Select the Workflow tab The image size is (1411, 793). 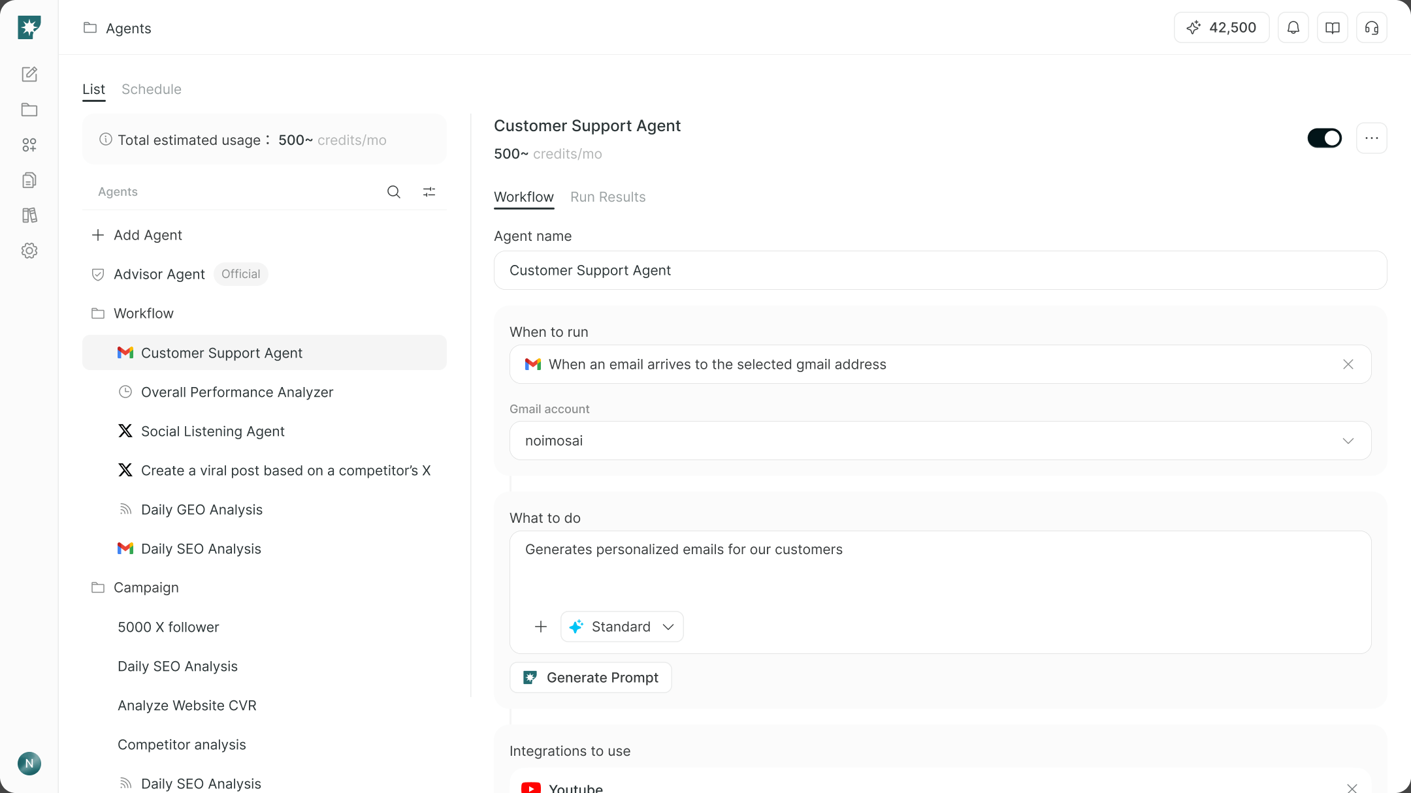pyautogui.click(x=524, y=197)
